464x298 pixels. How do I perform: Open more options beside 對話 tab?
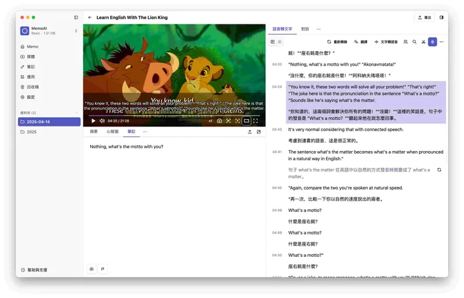tap(318, 29)
